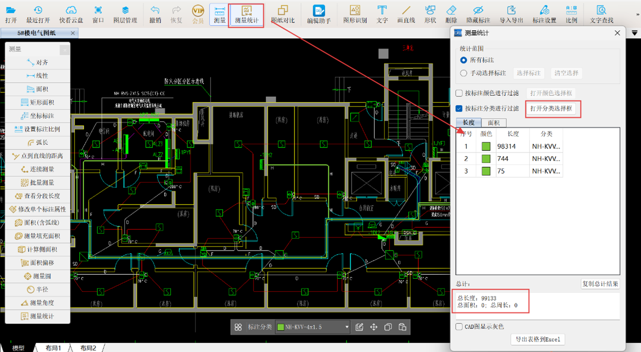Viewport: 641px width, 352px height.
Task: Uncheck 按标注分类进行过滤
Action: tap(459, 109)
